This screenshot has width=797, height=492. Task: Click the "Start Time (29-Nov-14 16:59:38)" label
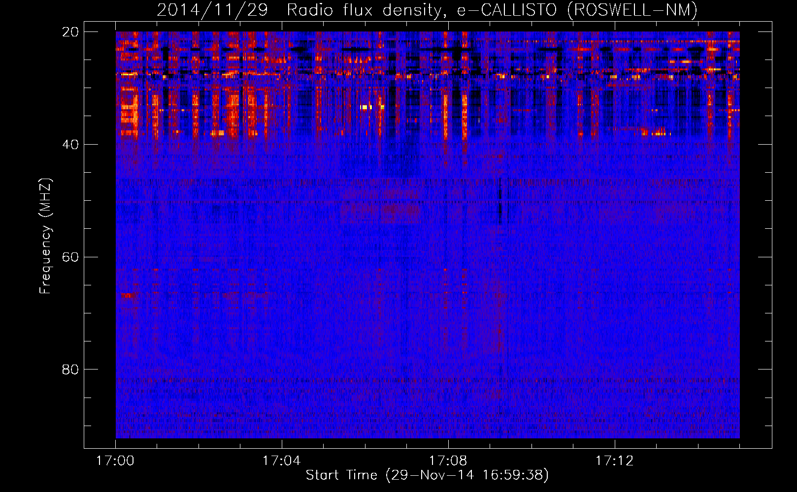tap(427, 475)
